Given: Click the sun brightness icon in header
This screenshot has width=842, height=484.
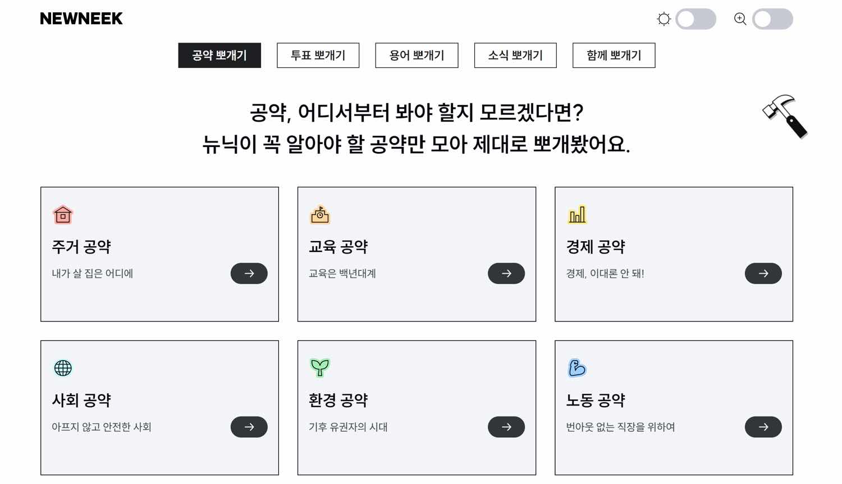Looking at the screenshot, I should coord(664,19).
